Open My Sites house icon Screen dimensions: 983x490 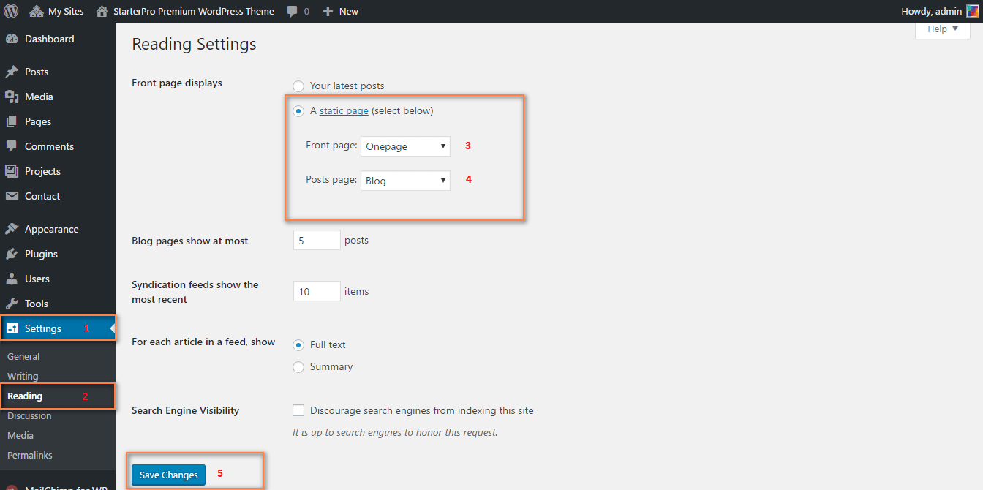click(37, 11)
